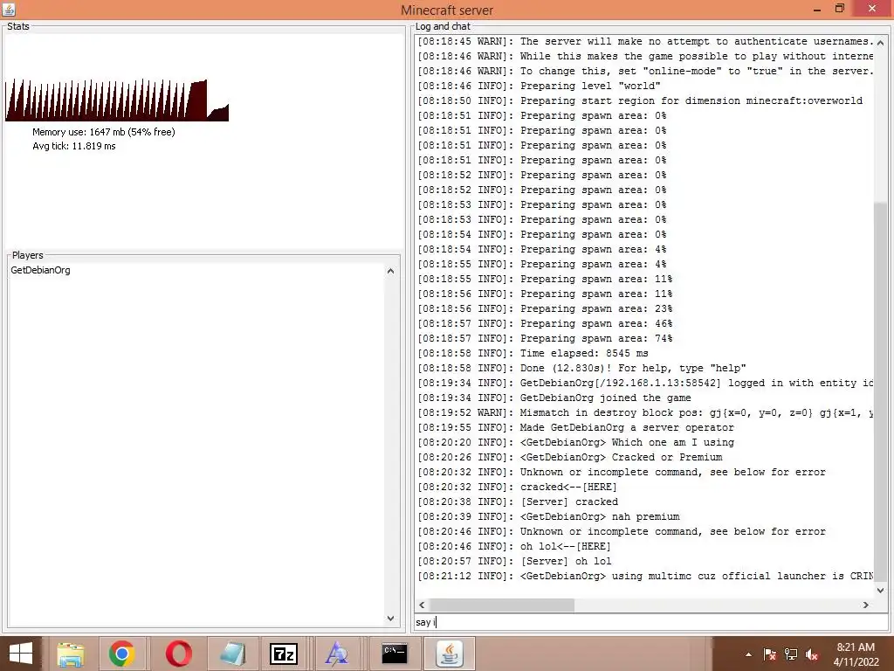Click log line 'using multimc cuz official launcher'

tap(645, 576)
